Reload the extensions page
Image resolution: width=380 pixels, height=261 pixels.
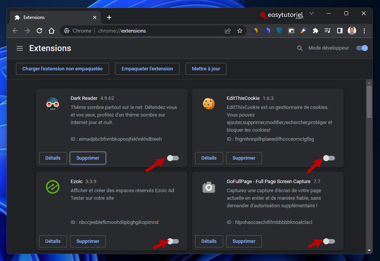tap(39, 31)
